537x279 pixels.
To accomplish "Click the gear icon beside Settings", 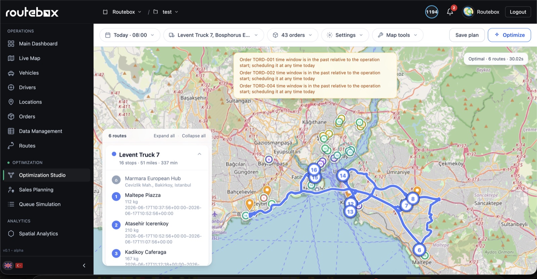I will (330, 35).
